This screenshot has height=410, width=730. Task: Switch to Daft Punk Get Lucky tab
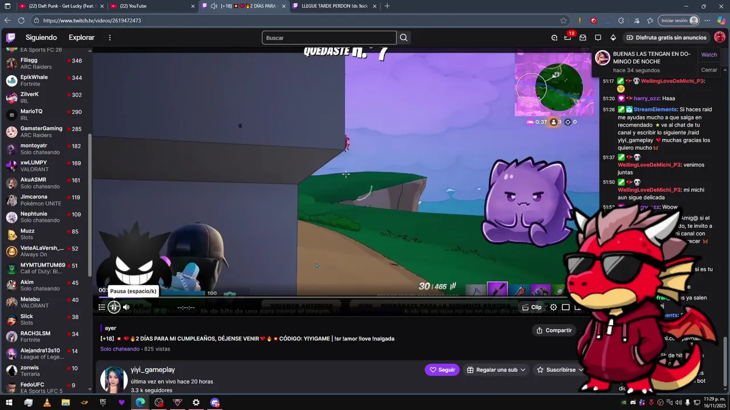pyautogui.click(x=61, y=6)
